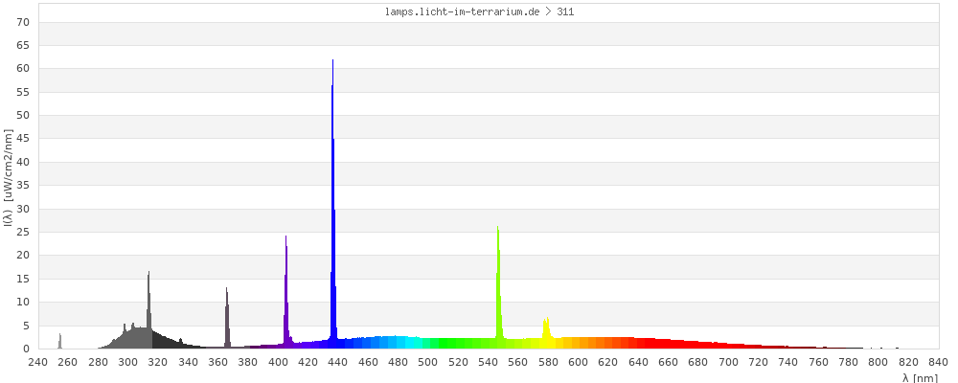Select the 240 tick label on x-axis
The width and height of the screenshot is (958, 383).
(38, 362)
